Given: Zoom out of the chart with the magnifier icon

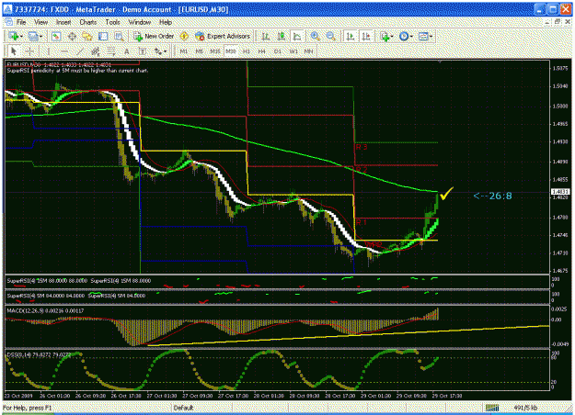Looking at the screenshot, I should pos(330,36).
